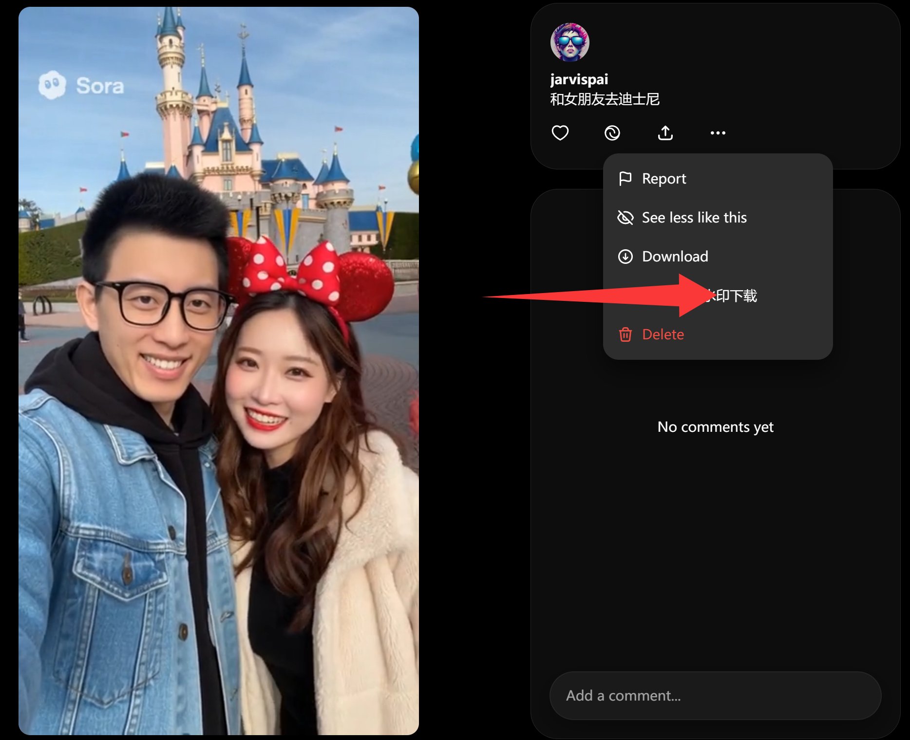Click the Sora watermark logo on video

[x=81, y=86]
